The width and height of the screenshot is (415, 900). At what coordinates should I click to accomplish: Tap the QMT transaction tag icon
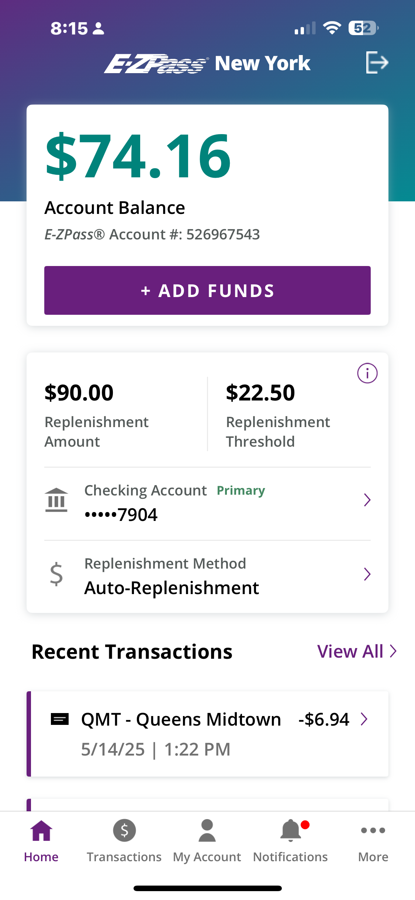pos(60,719)
